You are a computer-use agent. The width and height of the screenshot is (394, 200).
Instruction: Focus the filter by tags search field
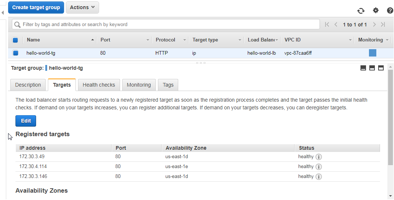(x=166, y=25)
